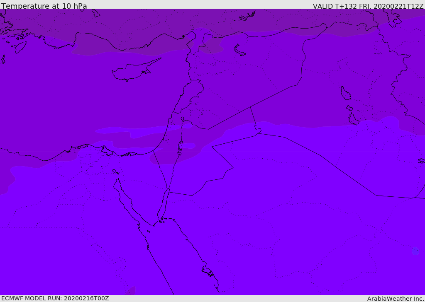
Task: Click the 'Temperature at 10 hPa' title
Action: [x=44, y=6]
